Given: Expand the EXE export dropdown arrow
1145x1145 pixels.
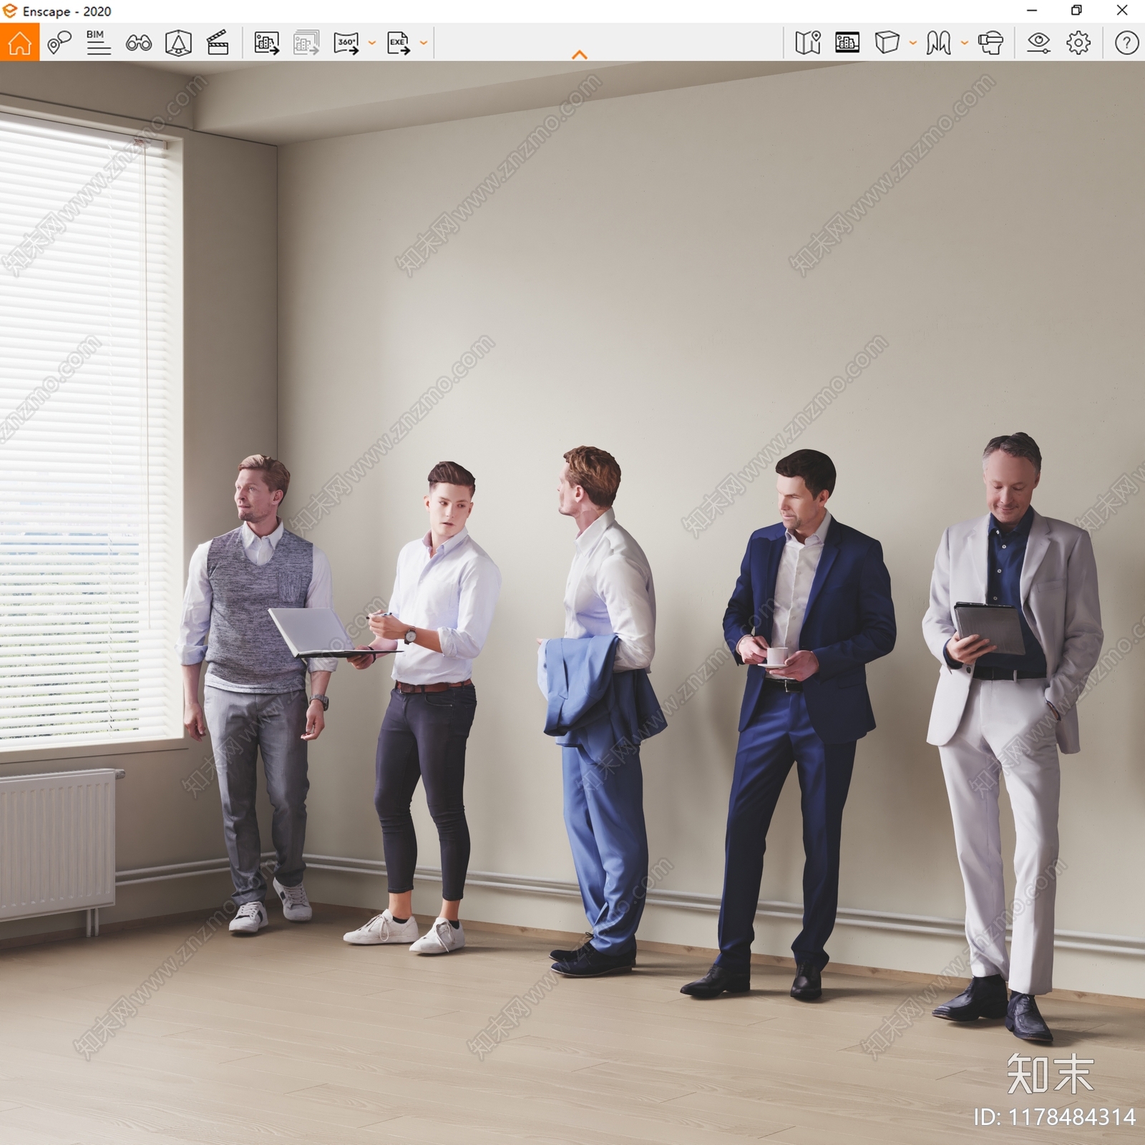Looking at the screenshot, I should [x=423, y=43].
